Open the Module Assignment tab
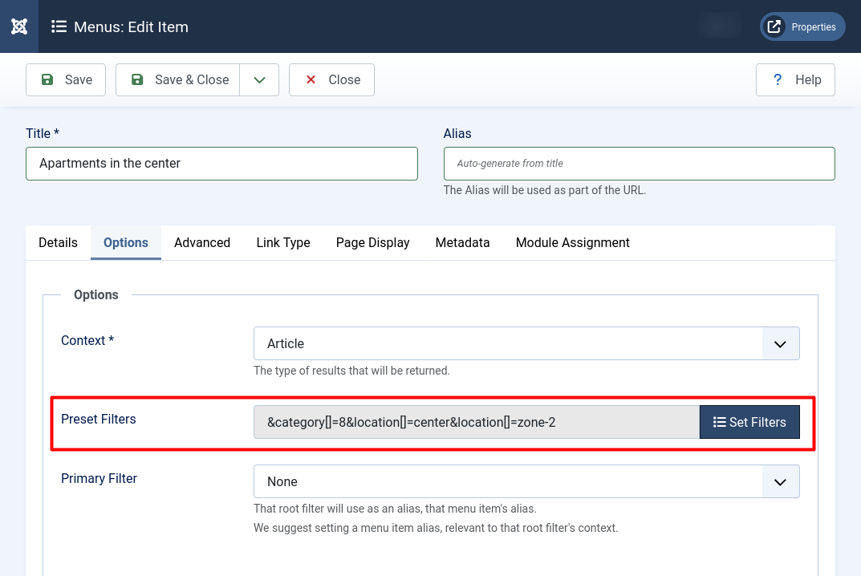This screenshot has width=861, height=576. coord(573,243)
